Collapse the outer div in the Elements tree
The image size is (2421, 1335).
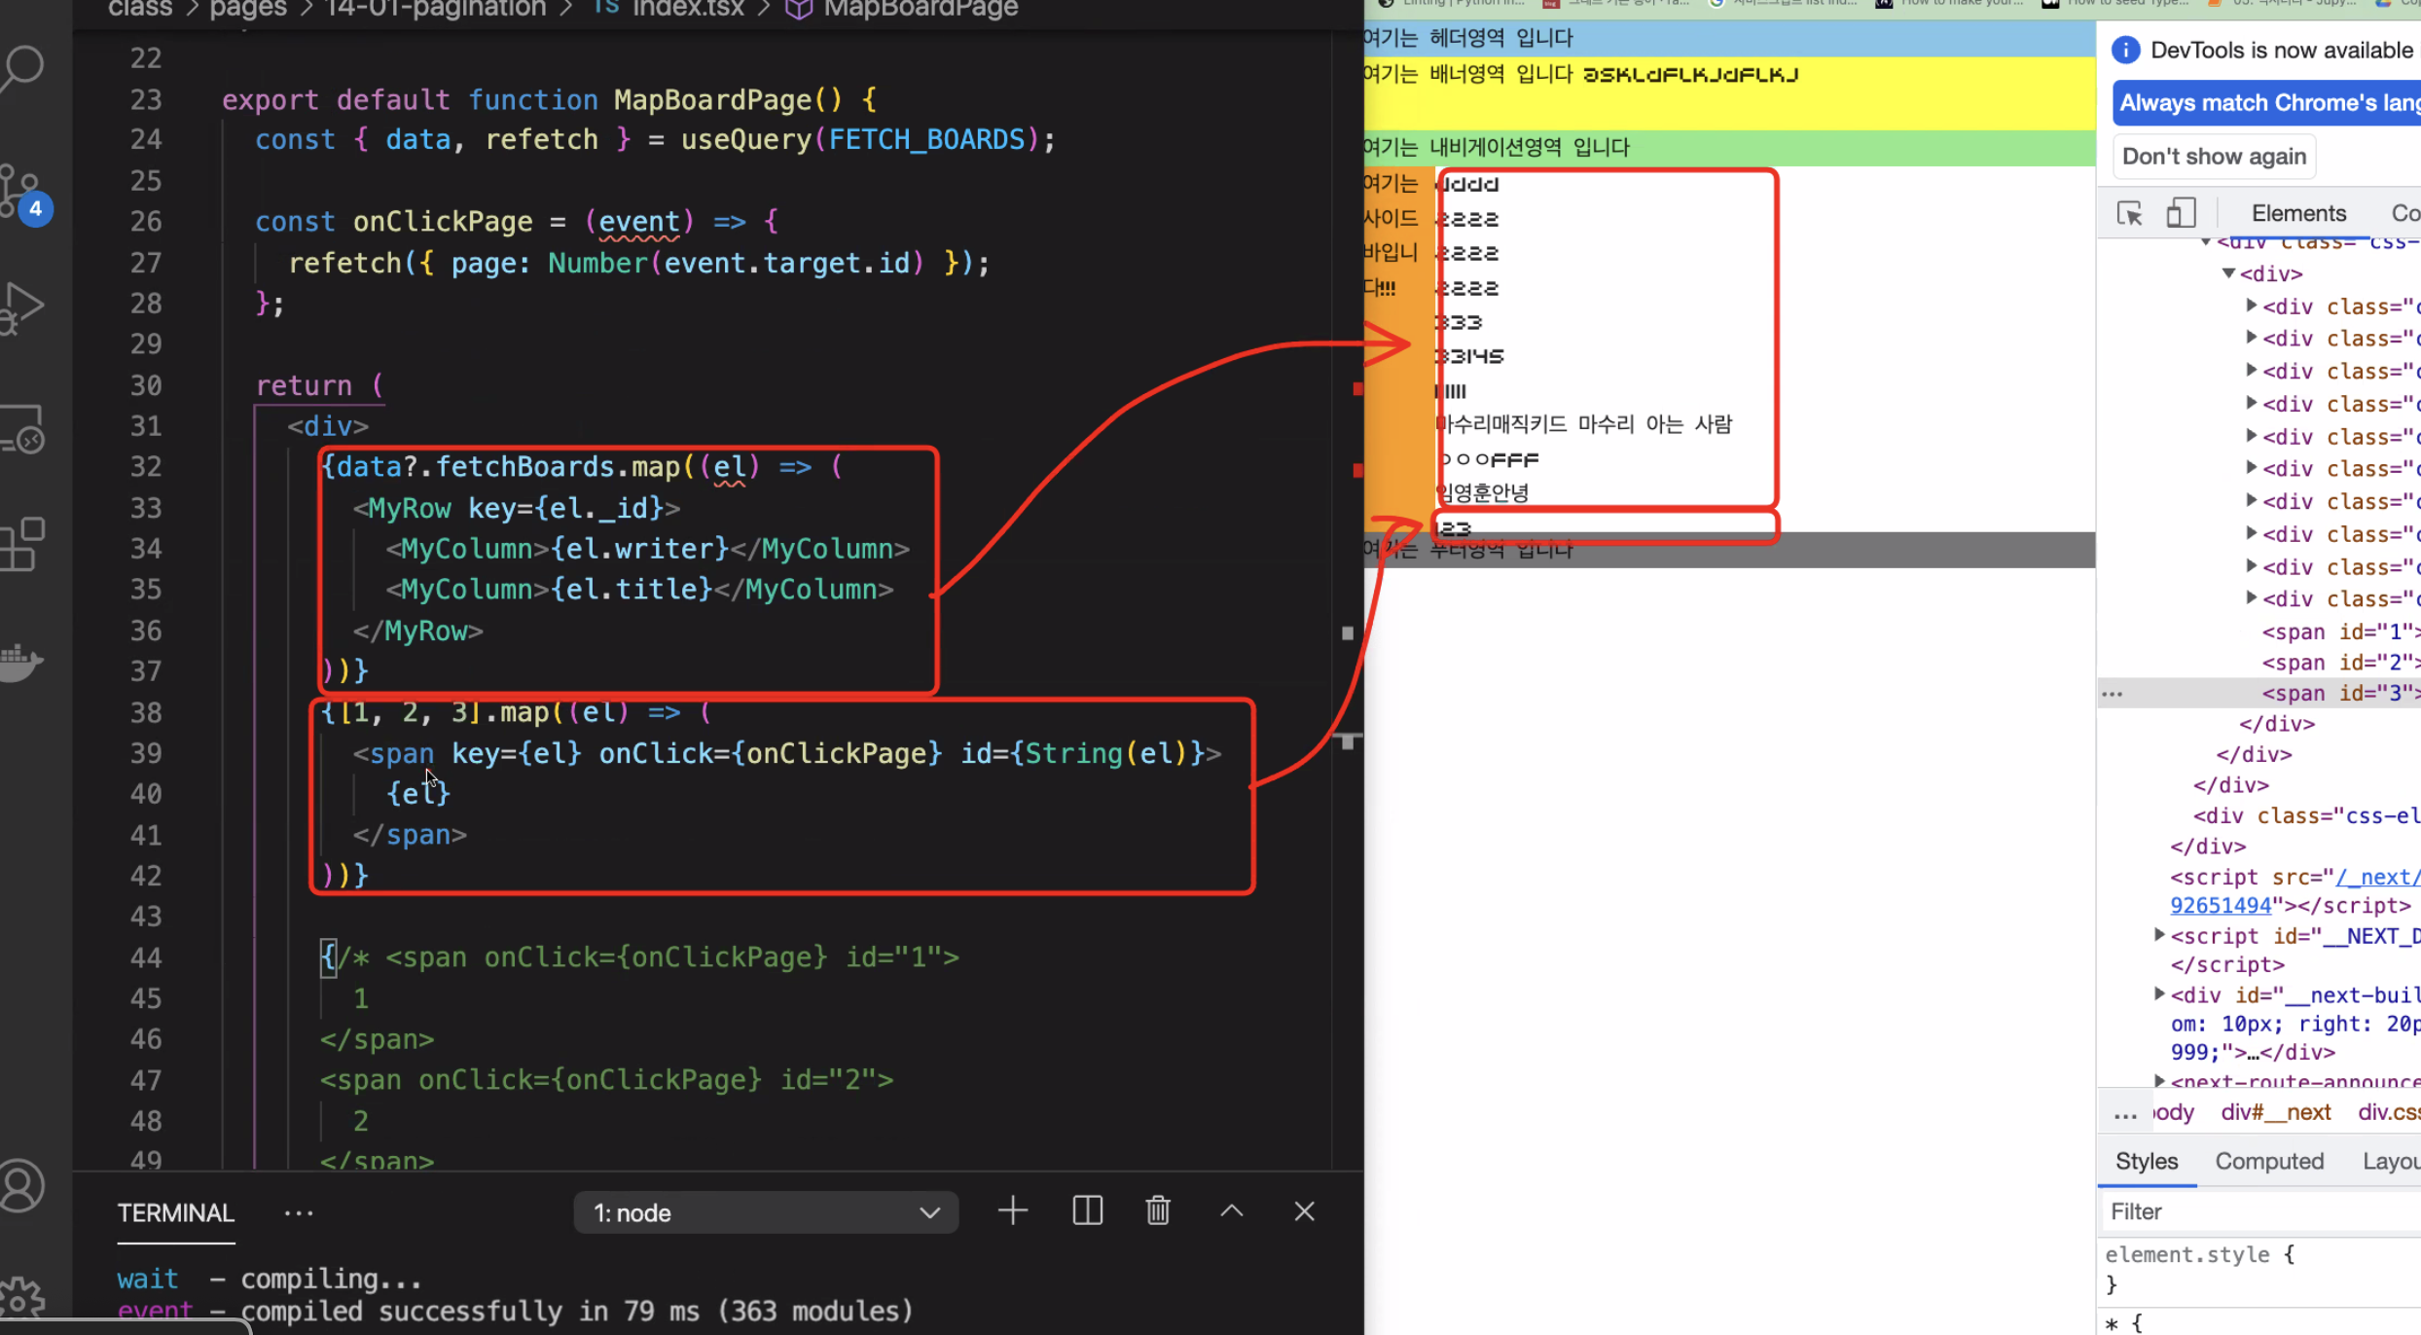[x=2228, y=273]
